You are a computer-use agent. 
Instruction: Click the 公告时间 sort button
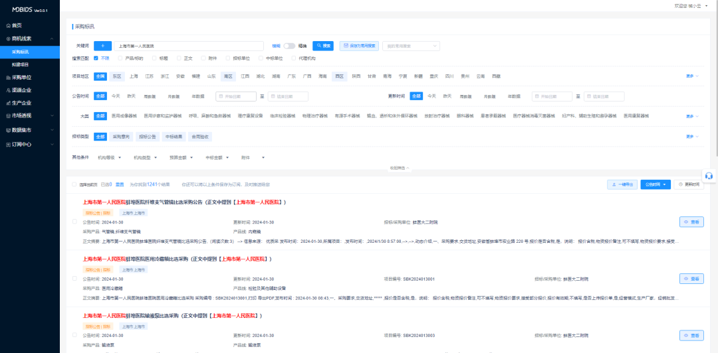pyautogui.click(x=656, y=184)
